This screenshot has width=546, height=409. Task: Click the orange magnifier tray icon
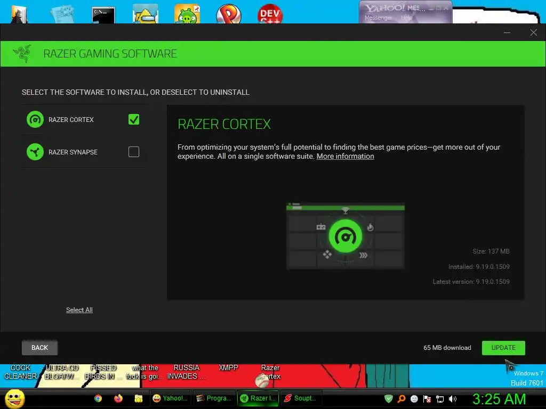[402, 398]
